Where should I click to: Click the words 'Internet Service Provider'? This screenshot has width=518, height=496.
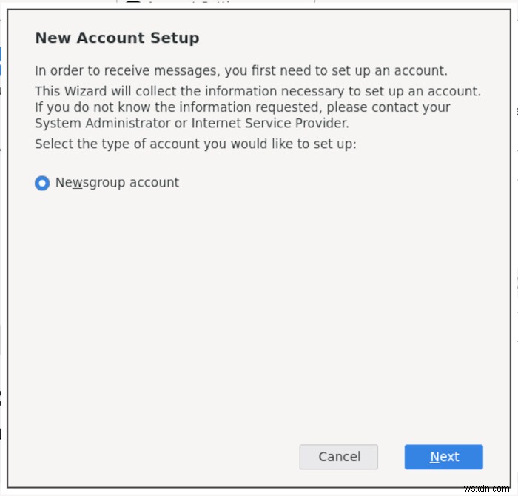(x=270, y=123)
